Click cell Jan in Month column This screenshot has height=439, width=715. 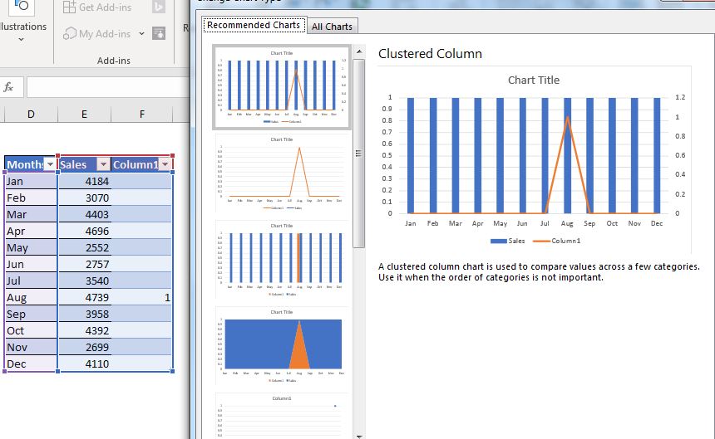click(31, 181)
